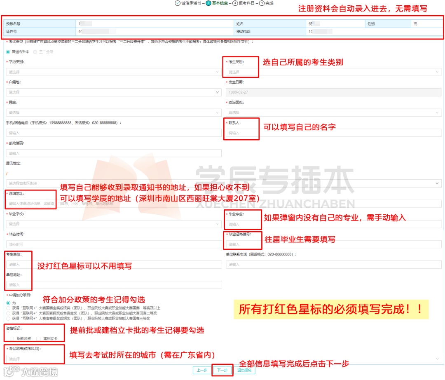Screen dimensions: 445x380
Task: Click the 考生单位 input field
Action: 114,265
